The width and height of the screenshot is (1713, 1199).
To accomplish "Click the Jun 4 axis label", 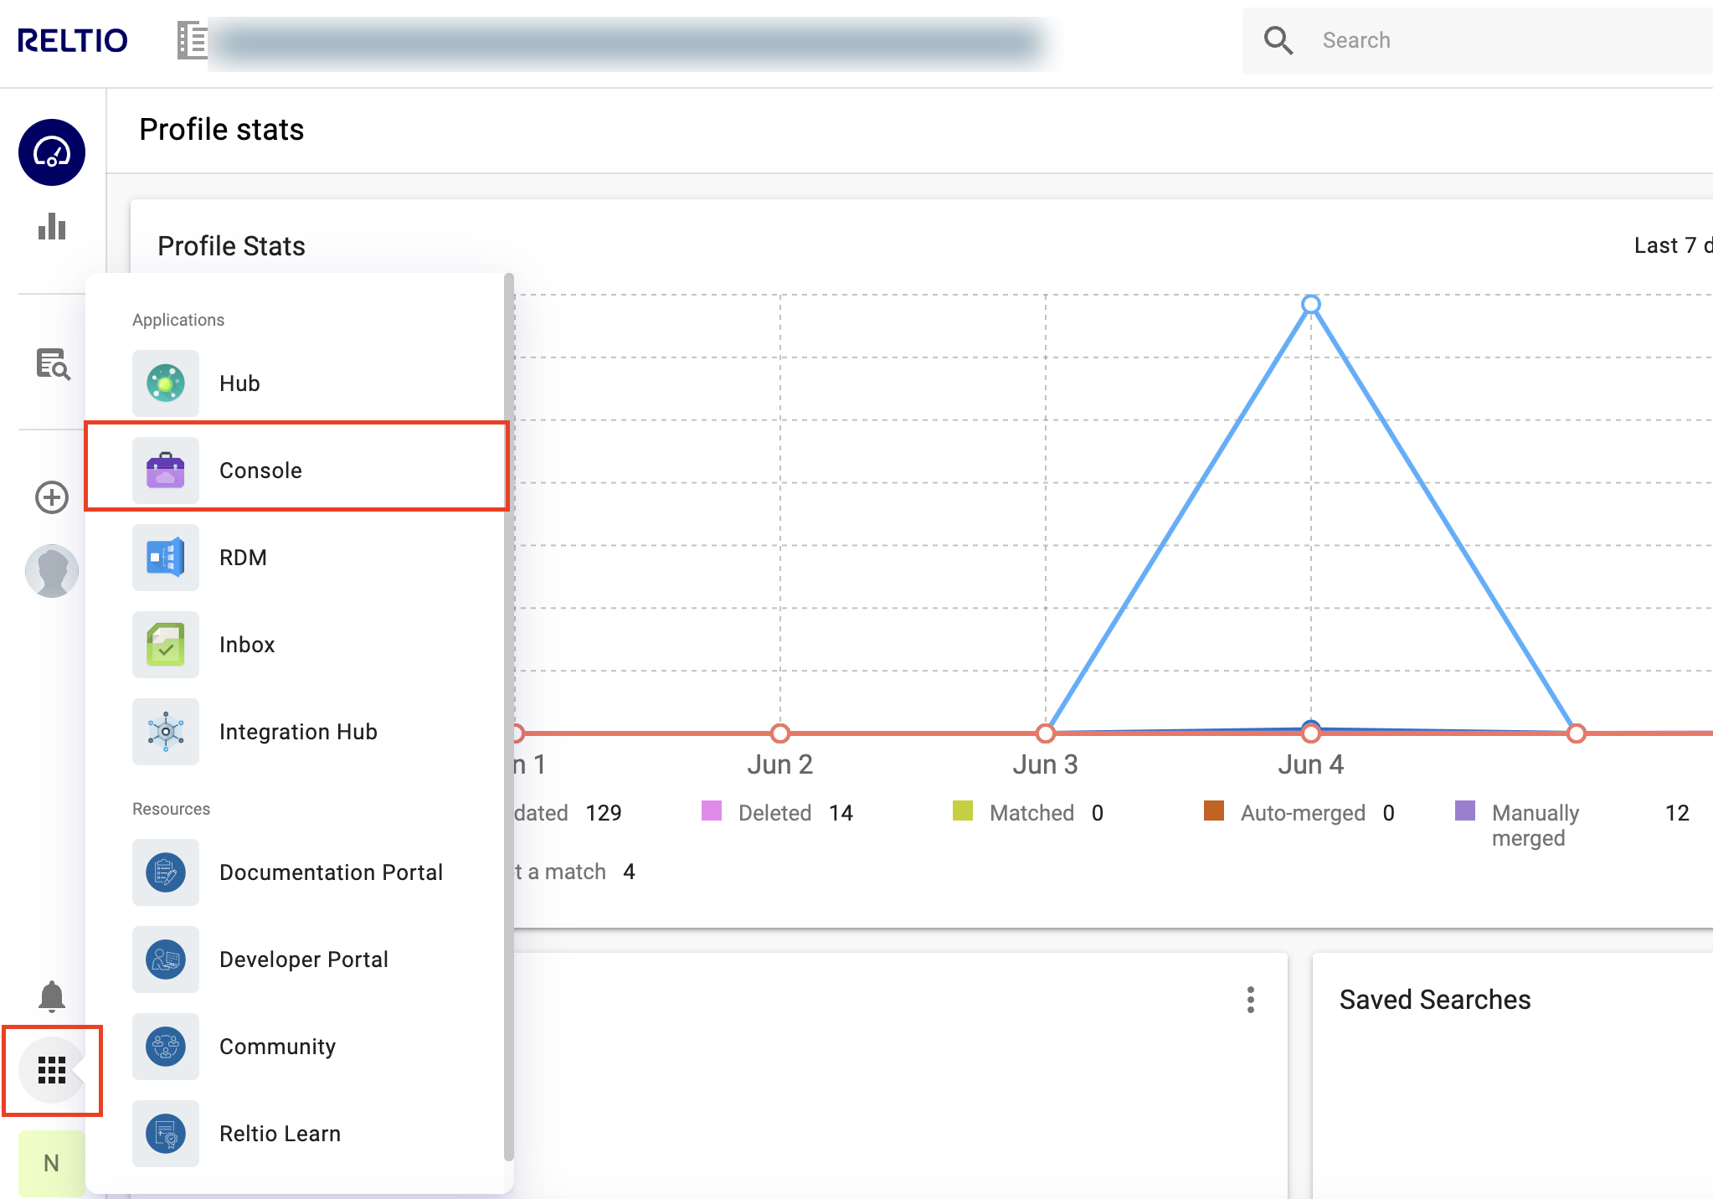I will [1311, 764].
